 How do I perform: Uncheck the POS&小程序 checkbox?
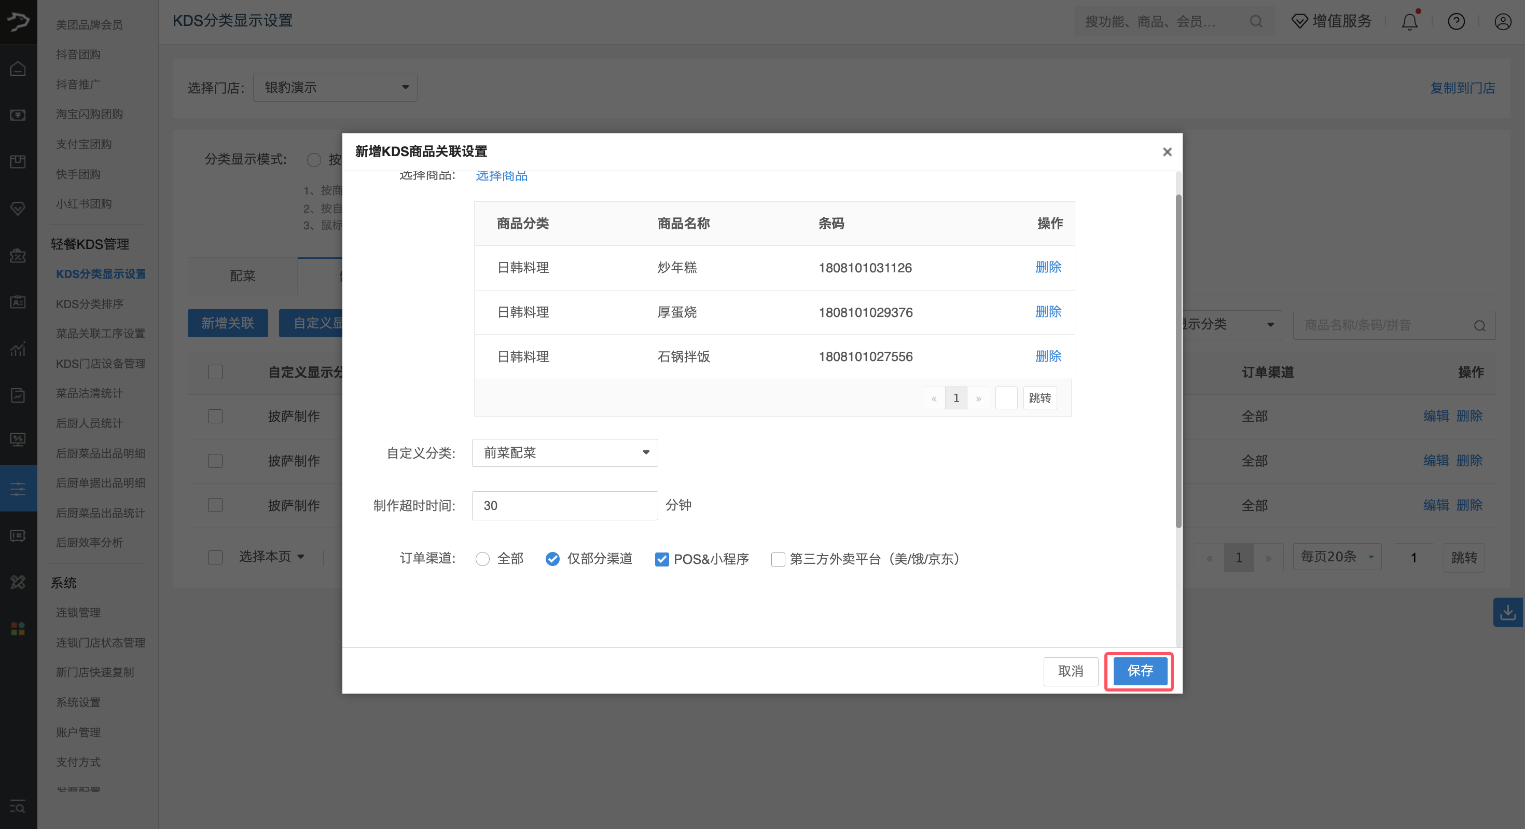tap(661, 559)
